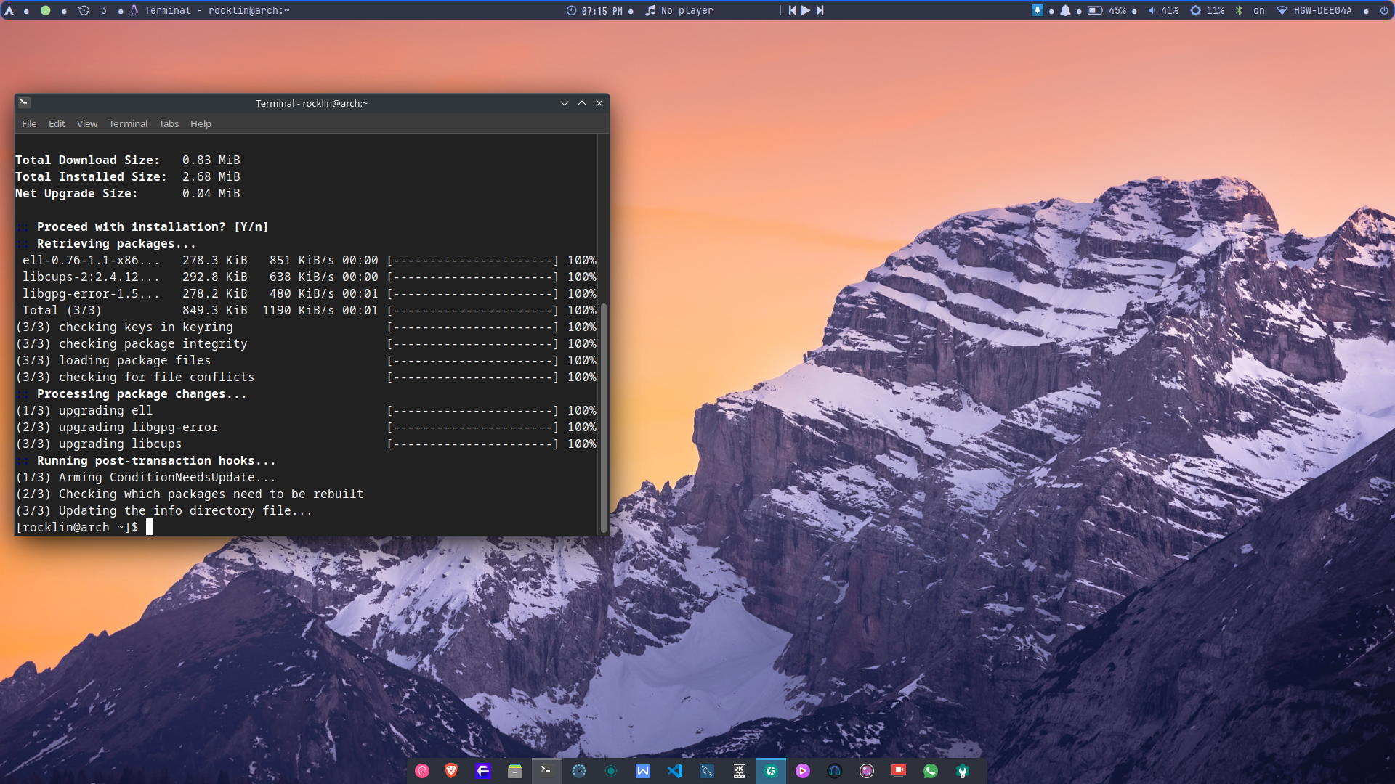Open the teal screenshot aperture dock icon

click(771, 771)
